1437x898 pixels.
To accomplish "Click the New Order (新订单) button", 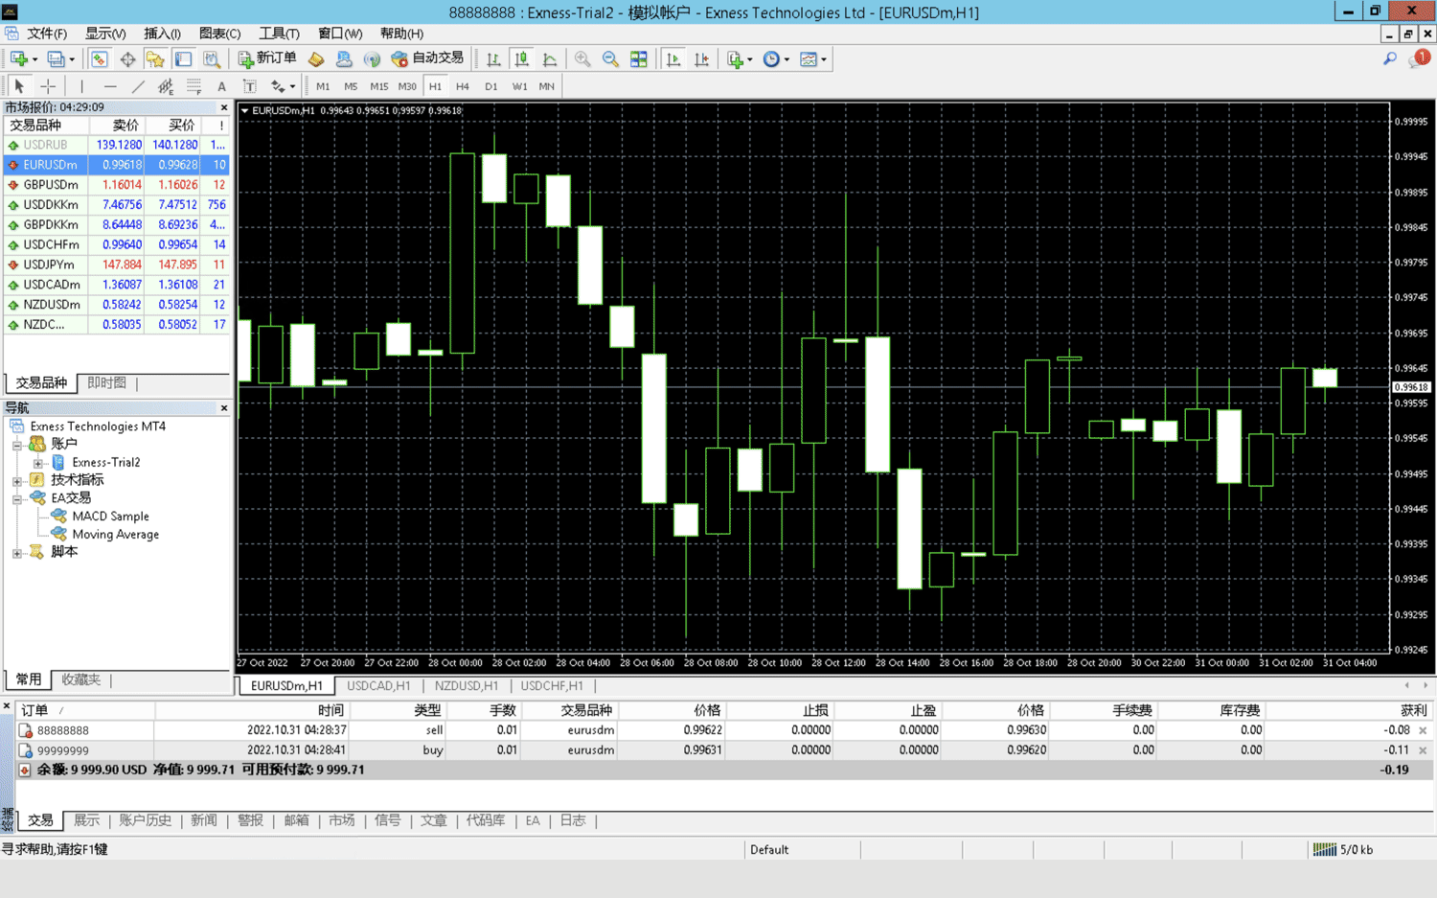I will click(x=267, y=59).
